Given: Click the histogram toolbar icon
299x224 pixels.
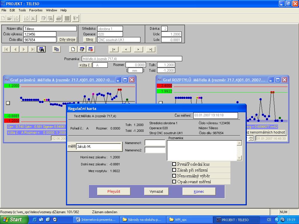Looking at the screenshot, I should (x=33, y=18).
